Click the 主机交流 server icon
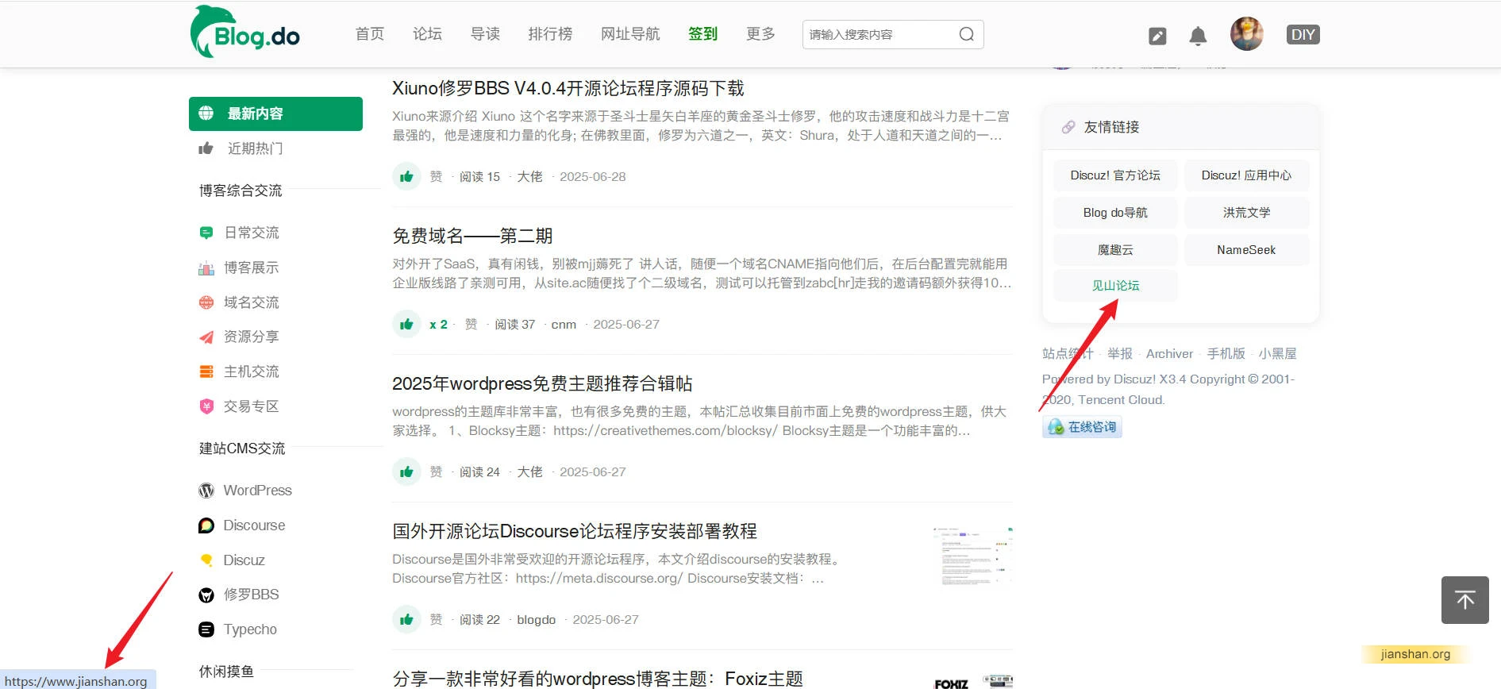The width and height of the screenshot is (1501, 689). 206,371
